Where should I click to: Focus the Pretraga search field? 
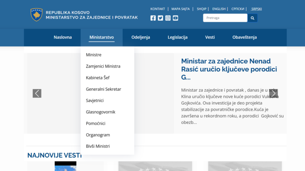(x=225, y=18)
